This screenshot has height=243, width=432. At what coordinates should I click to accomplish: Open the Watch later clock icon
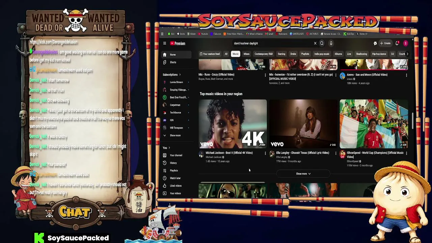(x=165, y=178)
